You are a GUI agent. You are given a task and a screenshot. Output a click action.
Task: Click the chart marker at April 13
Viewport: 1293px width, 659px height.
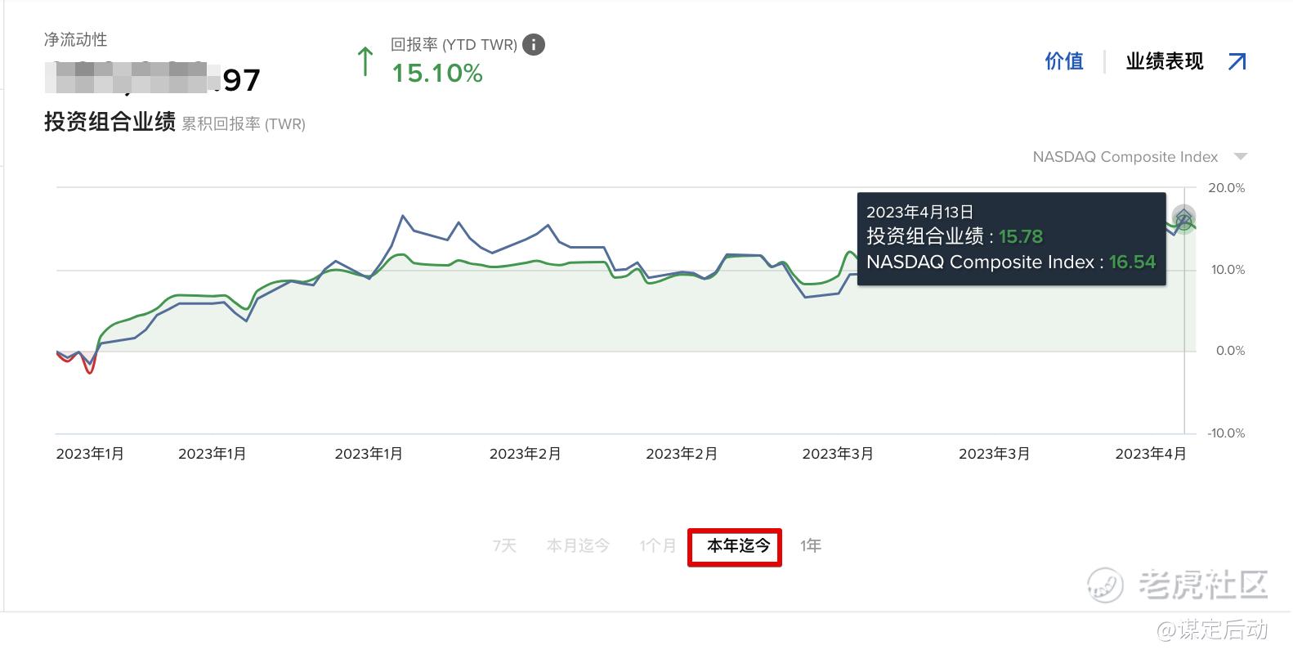[x=1183, y=217]
